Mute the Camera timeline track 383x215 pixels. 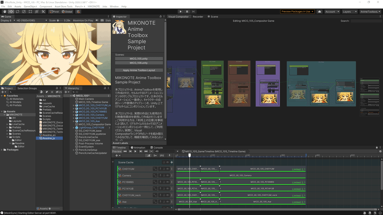click(168, 176)
